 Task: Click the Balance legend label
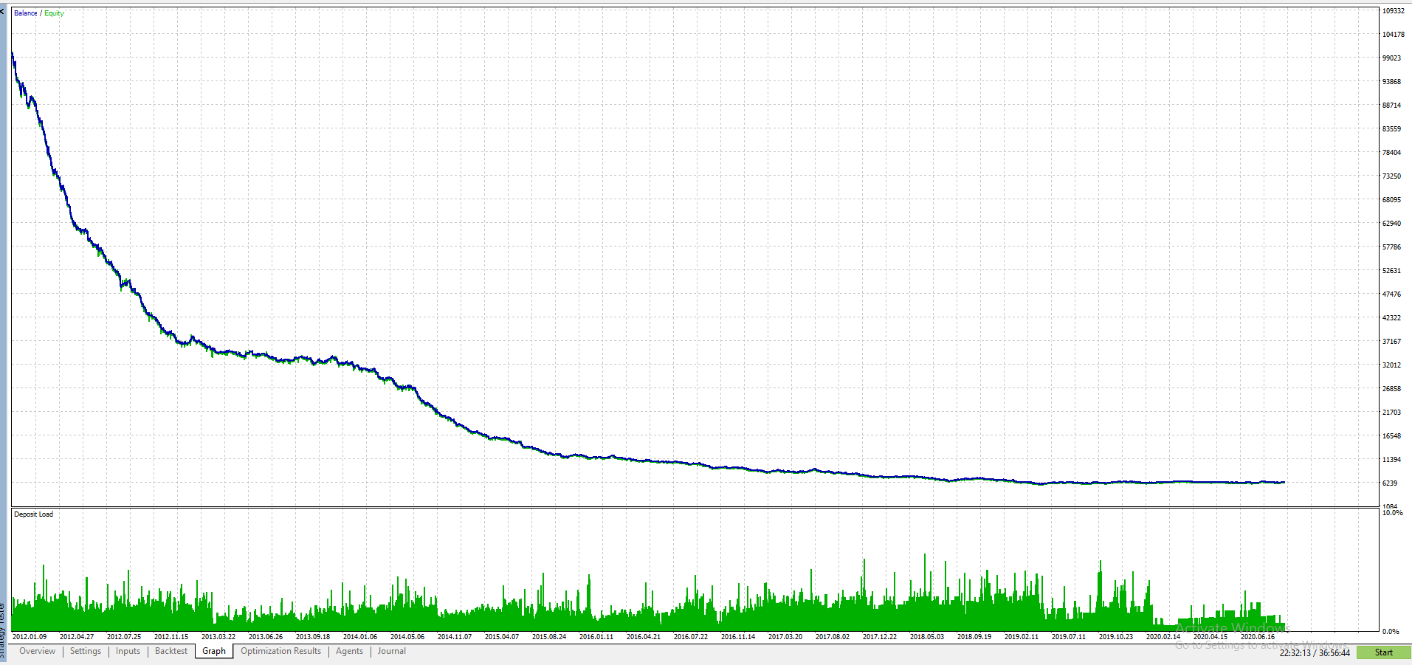click(x=25, y=13)
